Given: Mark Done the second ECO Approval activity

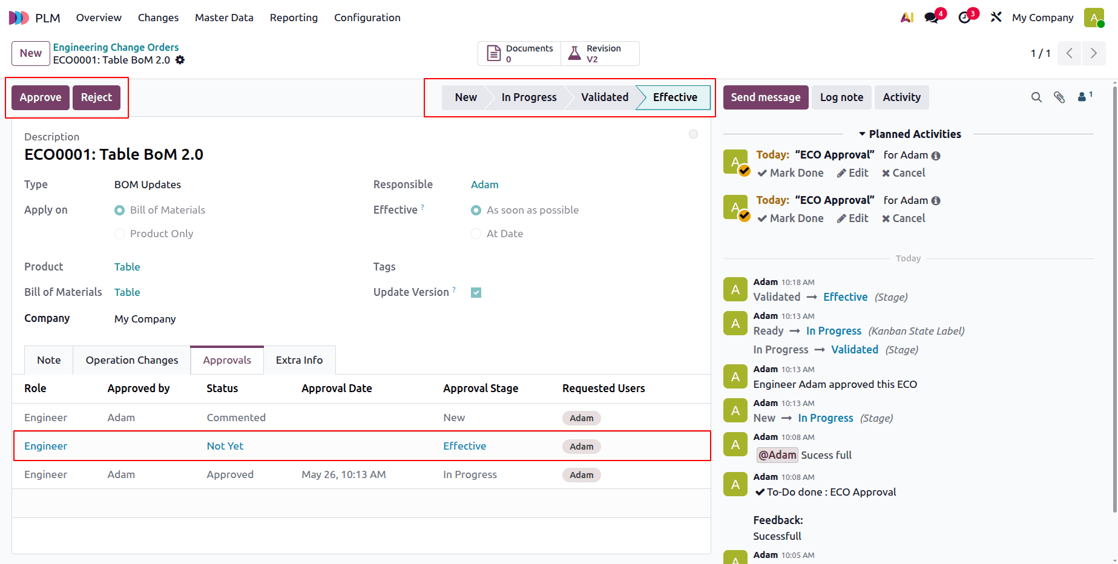Looking at the screenshot, I should [791, 218].
